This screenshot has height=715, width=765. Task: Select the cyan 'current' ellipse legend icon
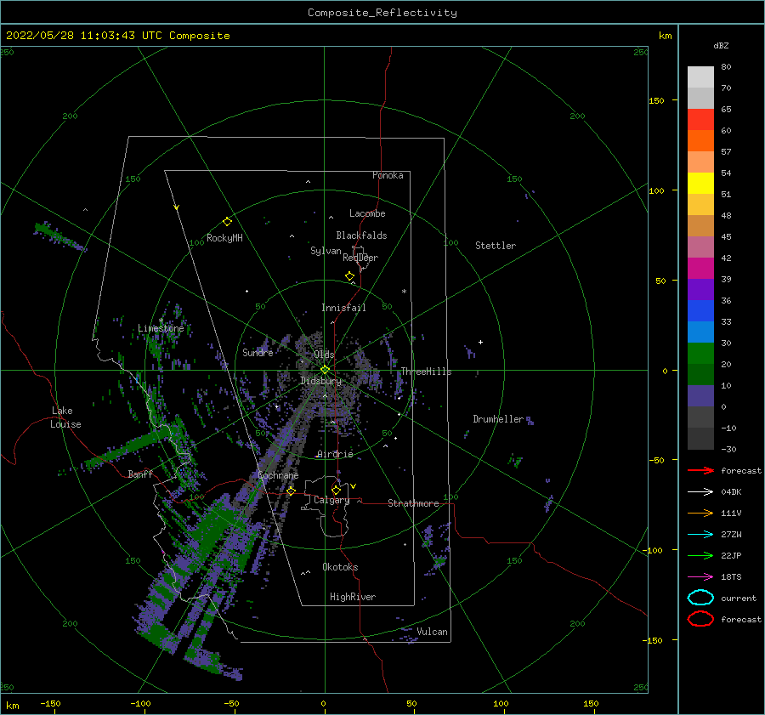coord(700,598)
